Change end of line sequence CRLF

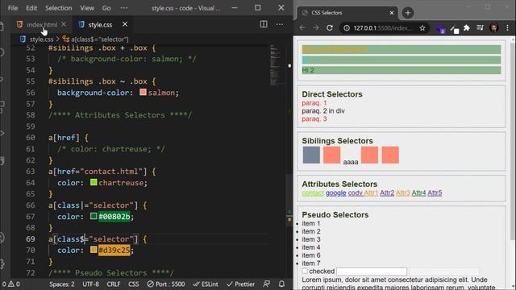[x=114, y=284]
